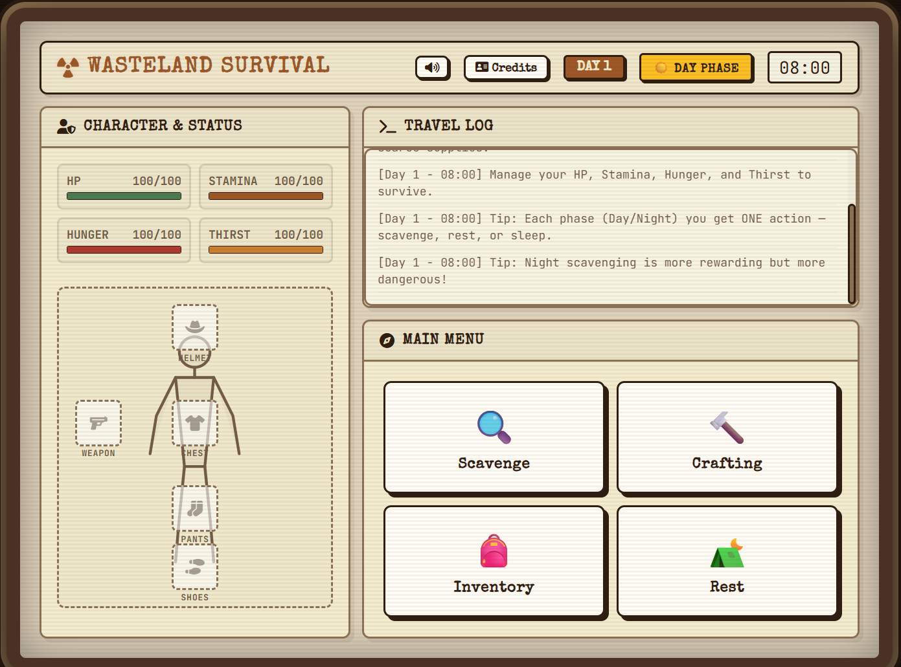
Task: Click the Main Menu compass icon
Action: [387, 340]
